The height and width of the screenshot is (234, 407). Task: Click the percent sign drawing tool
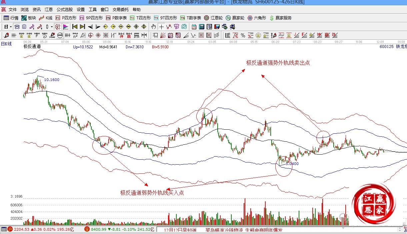point(243,35)
